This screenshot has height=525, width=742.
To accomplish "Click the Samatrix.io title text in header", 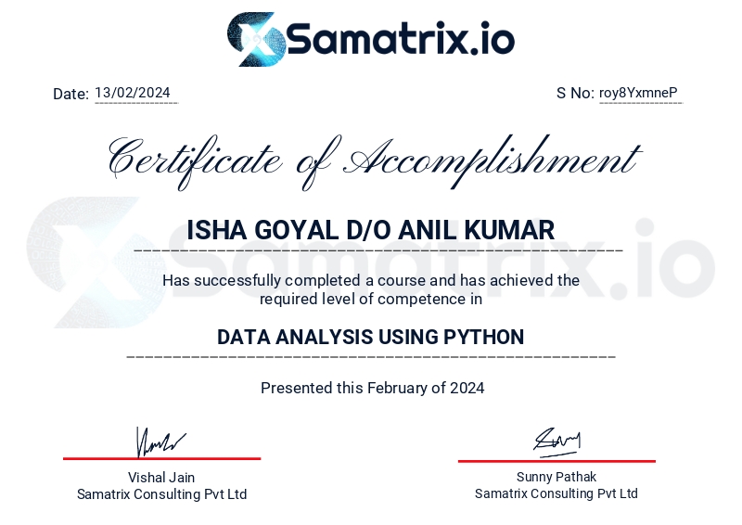I will pos(401,38).
